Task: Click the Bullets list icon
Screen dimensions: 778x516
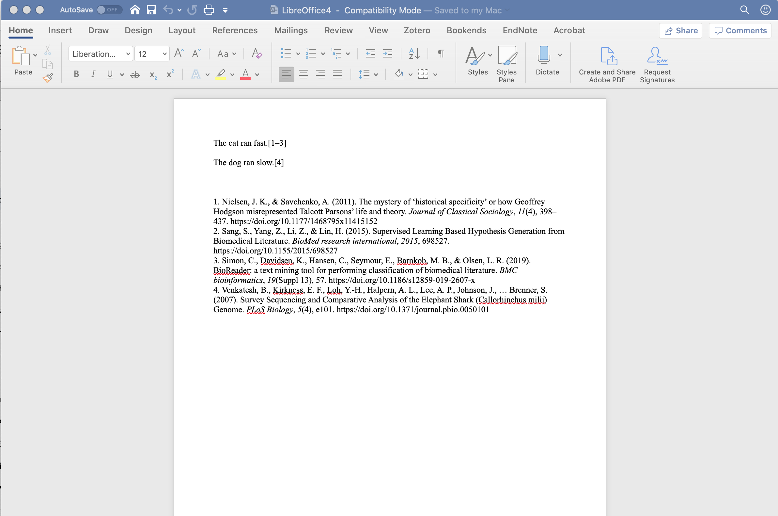Action: tap(286, 53)
